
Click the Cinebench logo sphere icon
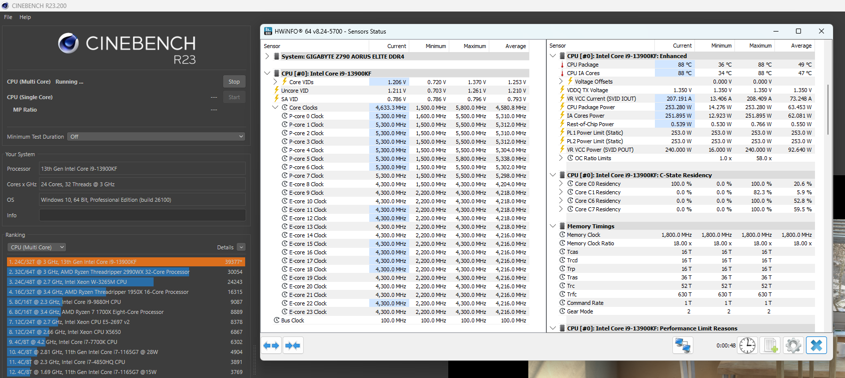point(69,44)
